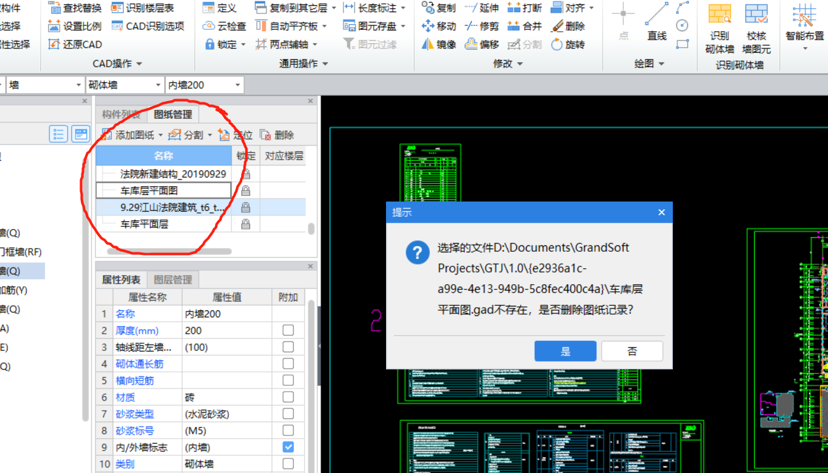Click 名称 column header in drawing list
This screenshot has height=473, width=828.
click(x=164, y=156)
